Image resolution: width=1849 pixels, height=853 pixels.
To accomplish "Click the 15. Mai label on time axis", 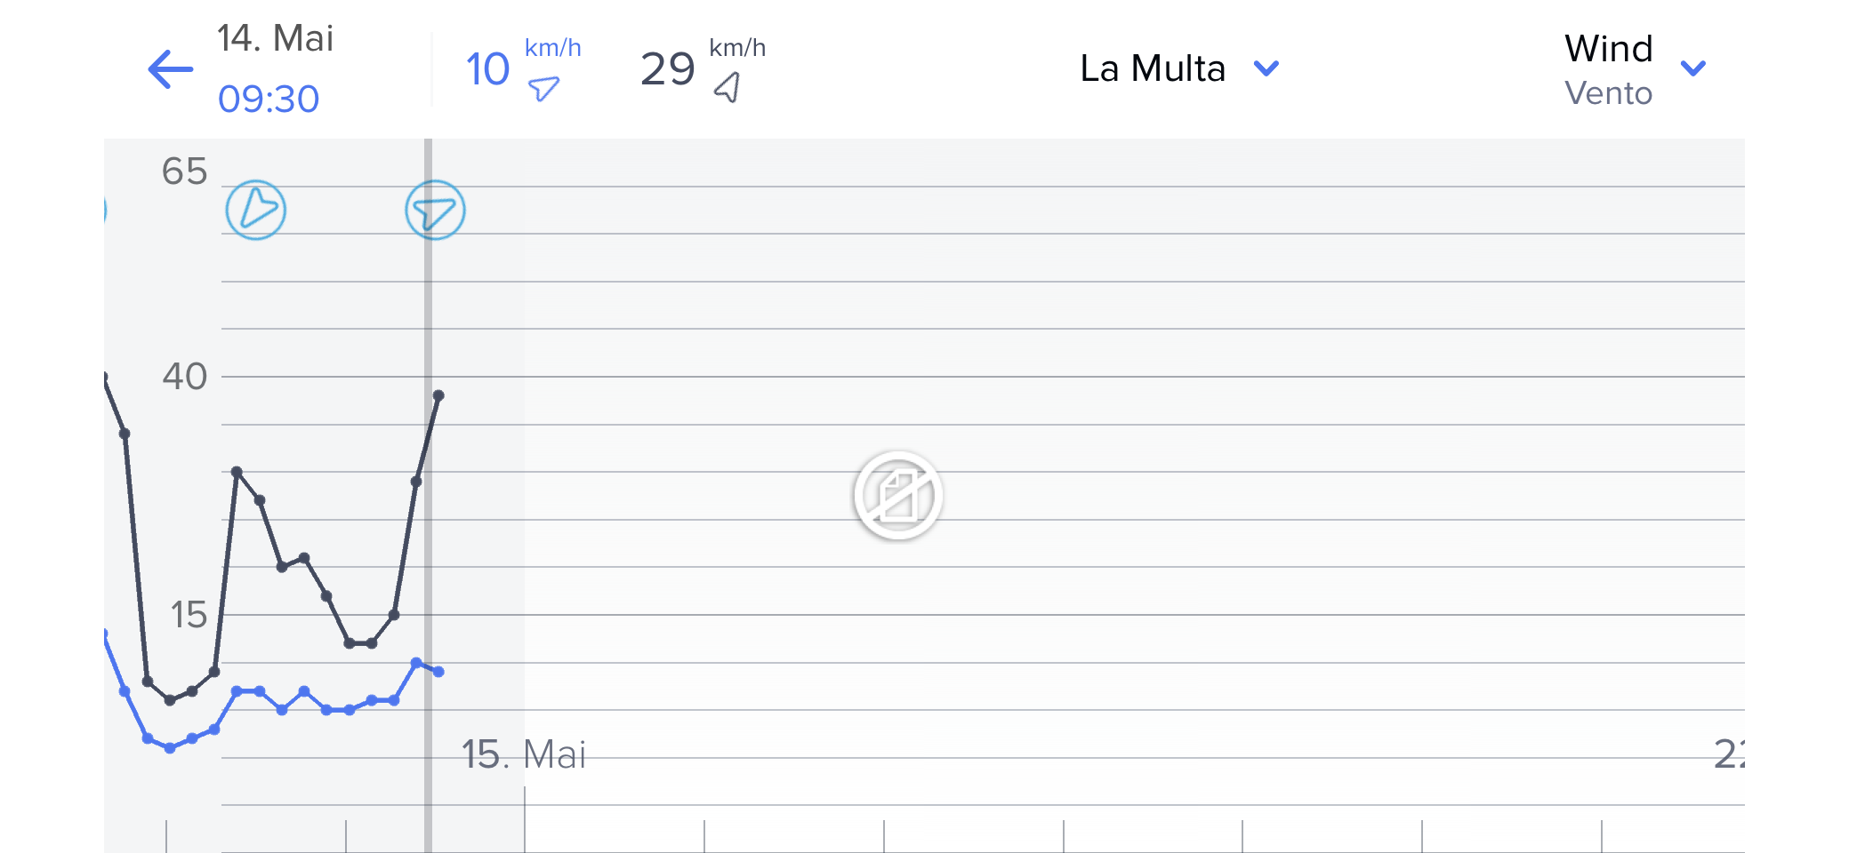I will tap(523, 754).
